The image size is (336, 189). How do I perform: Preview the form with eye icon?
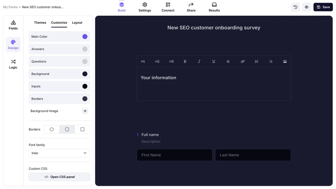306,7
